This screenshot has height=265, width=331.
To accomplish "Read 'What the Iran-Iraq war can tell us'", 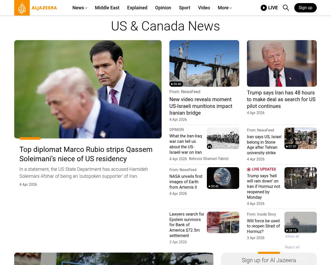I will click(x=186, y=144).
